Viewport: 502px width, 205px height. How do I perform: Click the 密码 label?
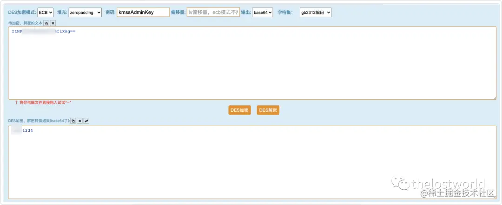[x=111, y=13]
